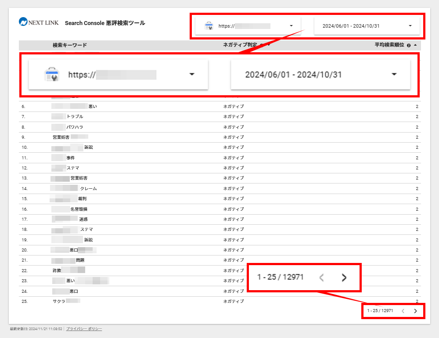Click the ネガティブ判定 column header
Screen dimensions: 439x338
click(240, 45)
